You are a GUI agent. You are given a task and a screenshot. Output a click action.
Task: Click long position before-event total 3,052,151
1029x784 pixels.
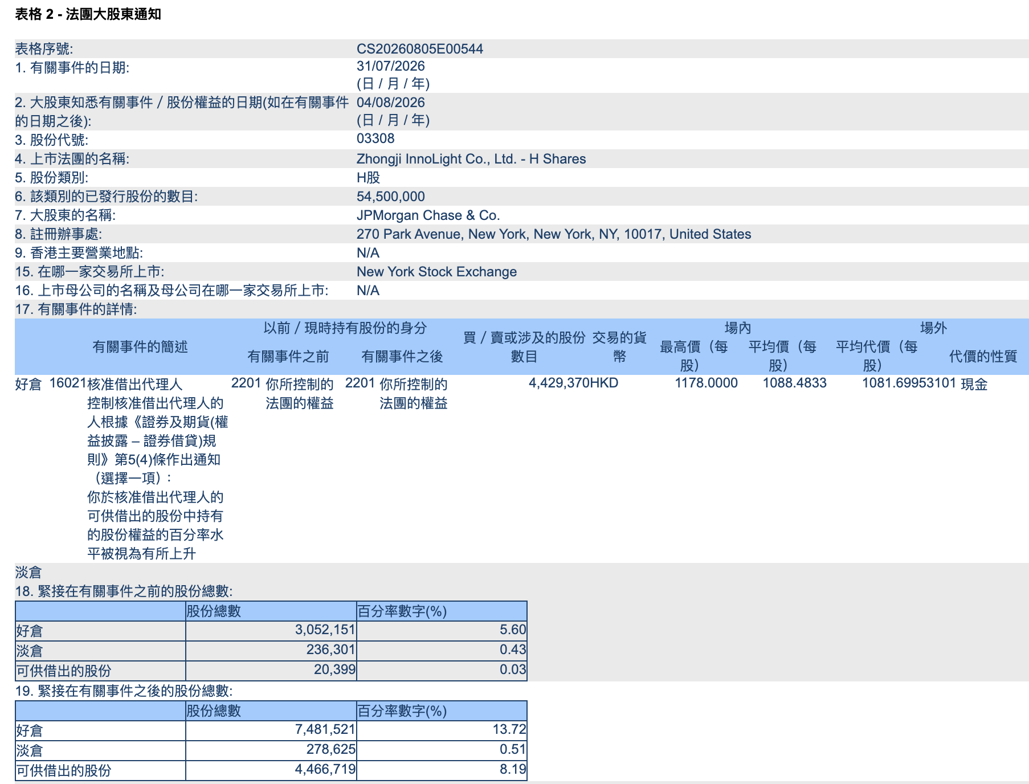(325, 630)
